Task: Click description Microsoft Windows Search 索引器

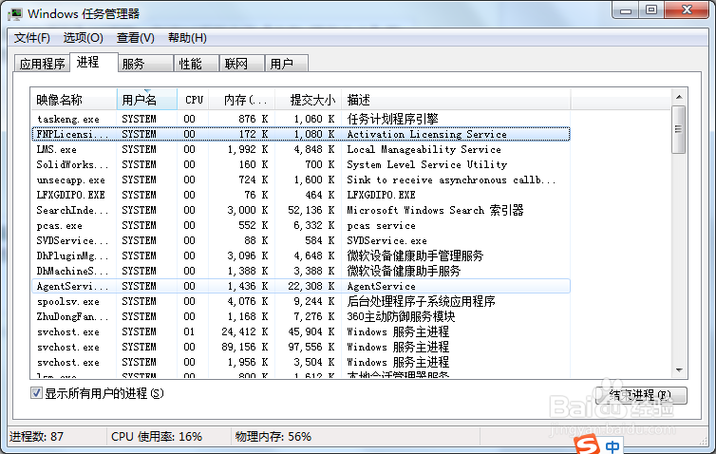Action: point(435,210)
